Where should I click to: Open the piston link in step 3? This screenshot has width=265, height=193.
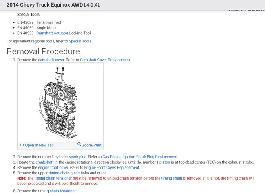click(165, 162)
